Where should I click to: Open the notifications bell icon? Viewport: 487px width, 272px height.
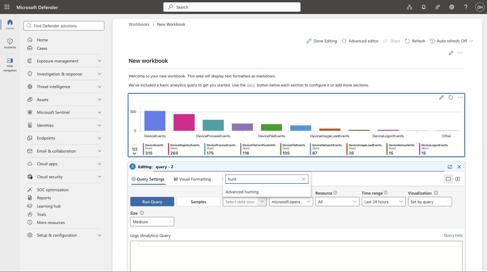pyautogui.click(x=423, y=7)
